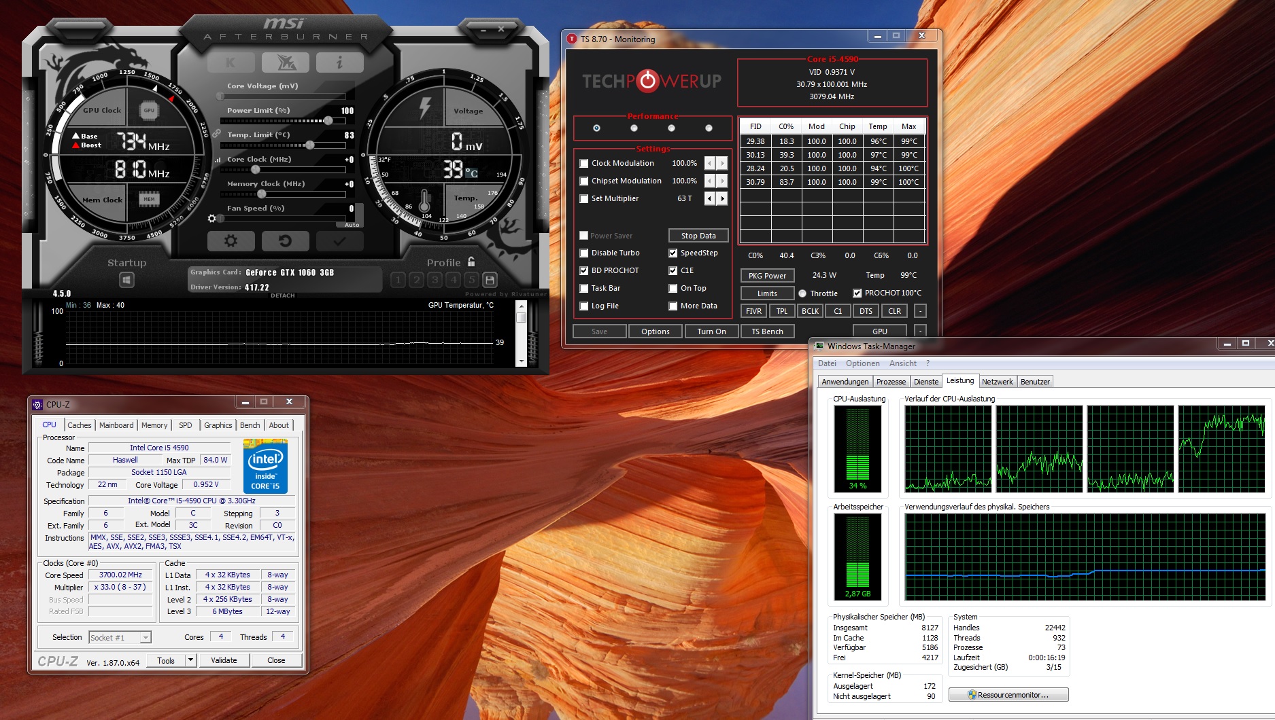Open the Netzwerk tab in Task-Manager
The image size is (1275, 720).
(998, 382)
